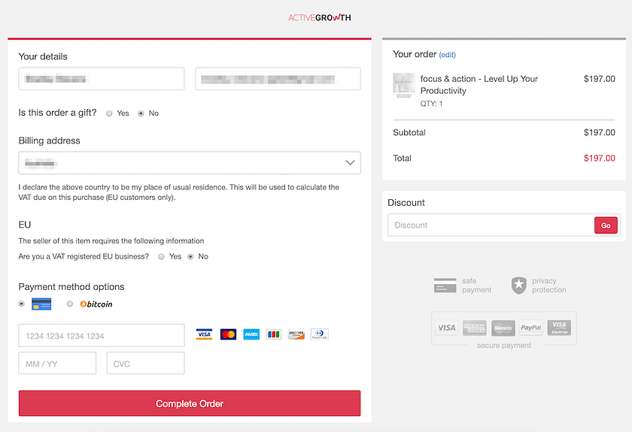Viewport: 632px width, 432px height.
Task: Select No for VAT registered EU business
Action: [190, 257]
